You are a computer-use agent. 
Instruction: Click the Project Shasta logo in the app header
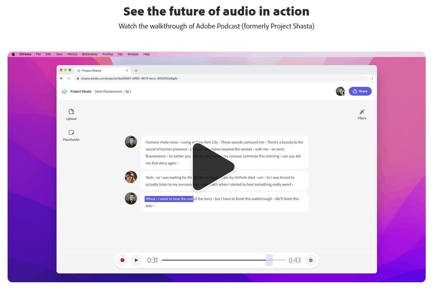point(64,91)
